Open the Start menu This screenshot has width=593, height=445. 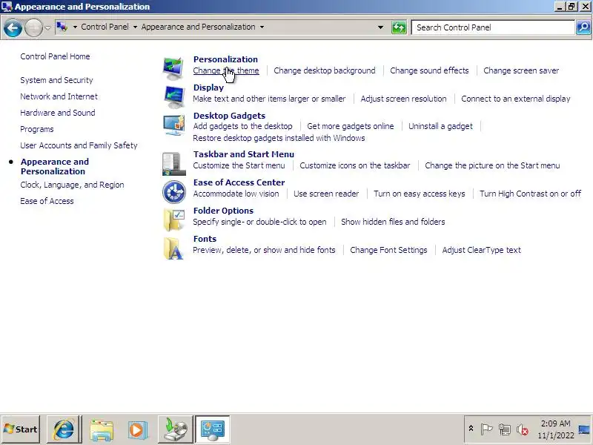tap(21, 429)
